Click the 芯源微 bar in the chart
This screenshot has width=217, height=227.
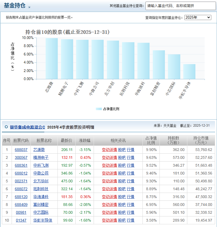pos(52,59)
